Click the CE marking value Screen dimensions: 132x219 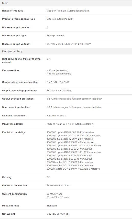48,177
